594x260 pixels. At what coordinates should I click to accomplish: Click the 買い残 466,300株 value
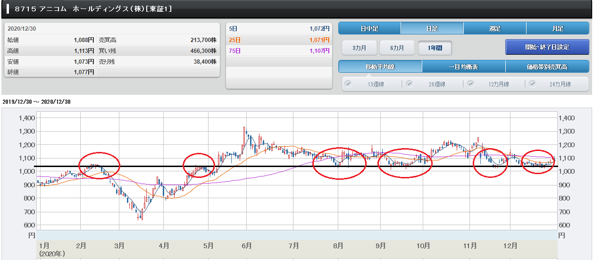203,51
